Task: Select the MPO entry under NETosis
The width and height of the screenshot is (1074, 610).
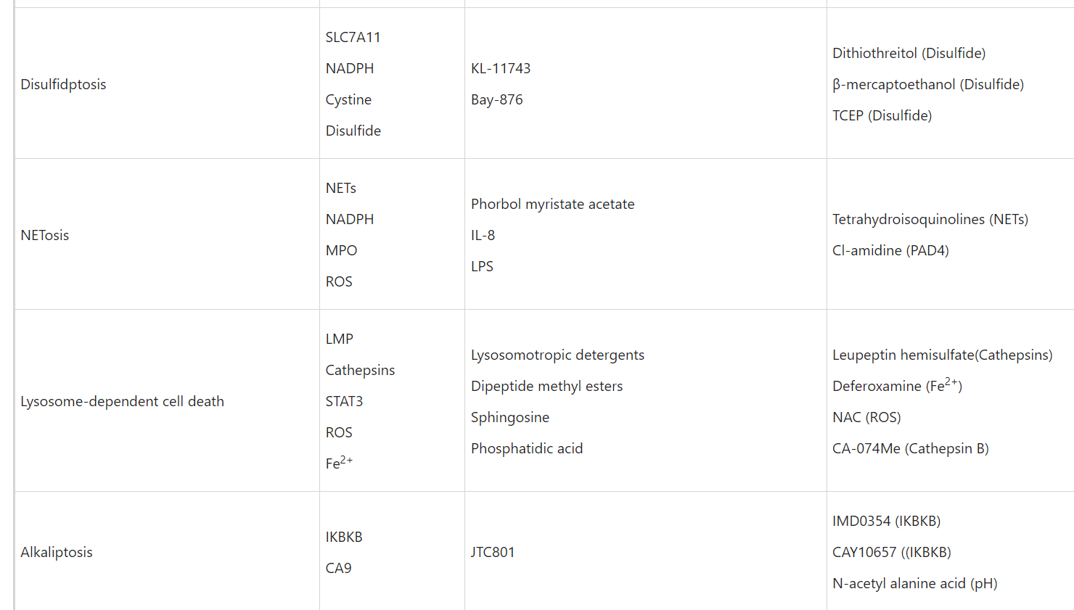Action: pos(341,250)
